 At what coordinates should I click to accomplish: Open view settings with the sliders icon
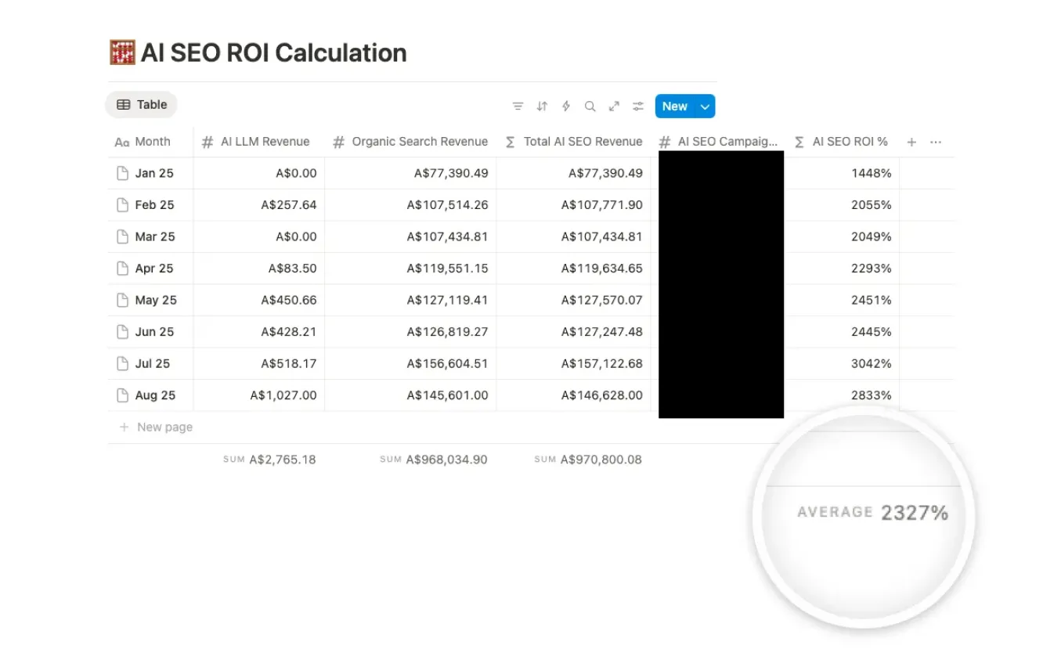click(x=637, y=106)
